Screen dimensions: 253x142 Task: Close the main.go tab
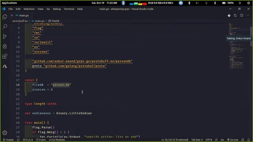(x=12, y=15)
